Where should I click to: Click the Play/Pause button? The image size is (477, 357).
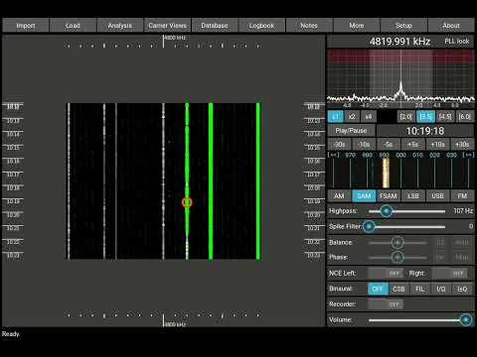351,131
